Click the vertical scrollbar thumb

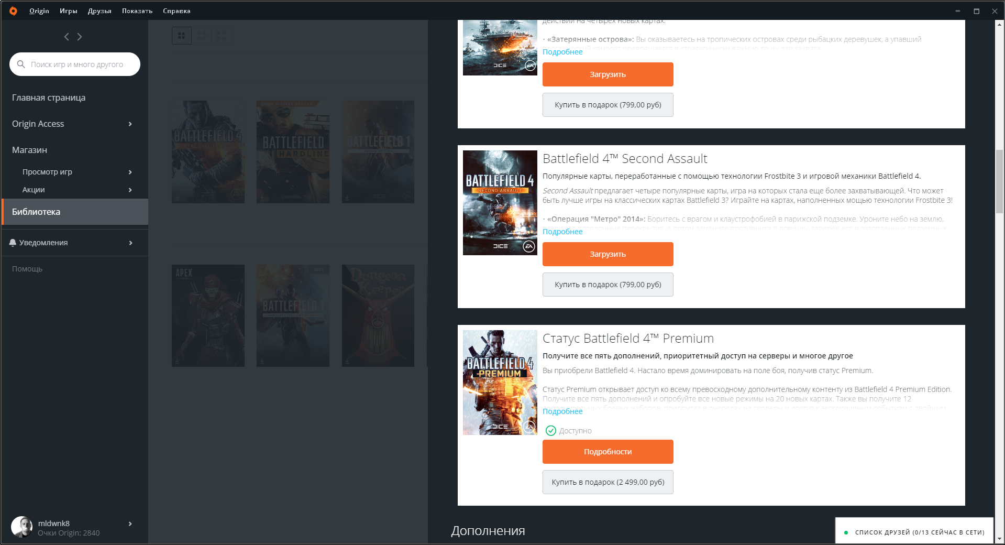pos(999,181)
